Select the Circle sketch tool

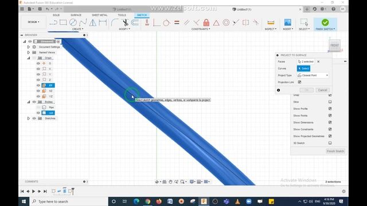73,22
